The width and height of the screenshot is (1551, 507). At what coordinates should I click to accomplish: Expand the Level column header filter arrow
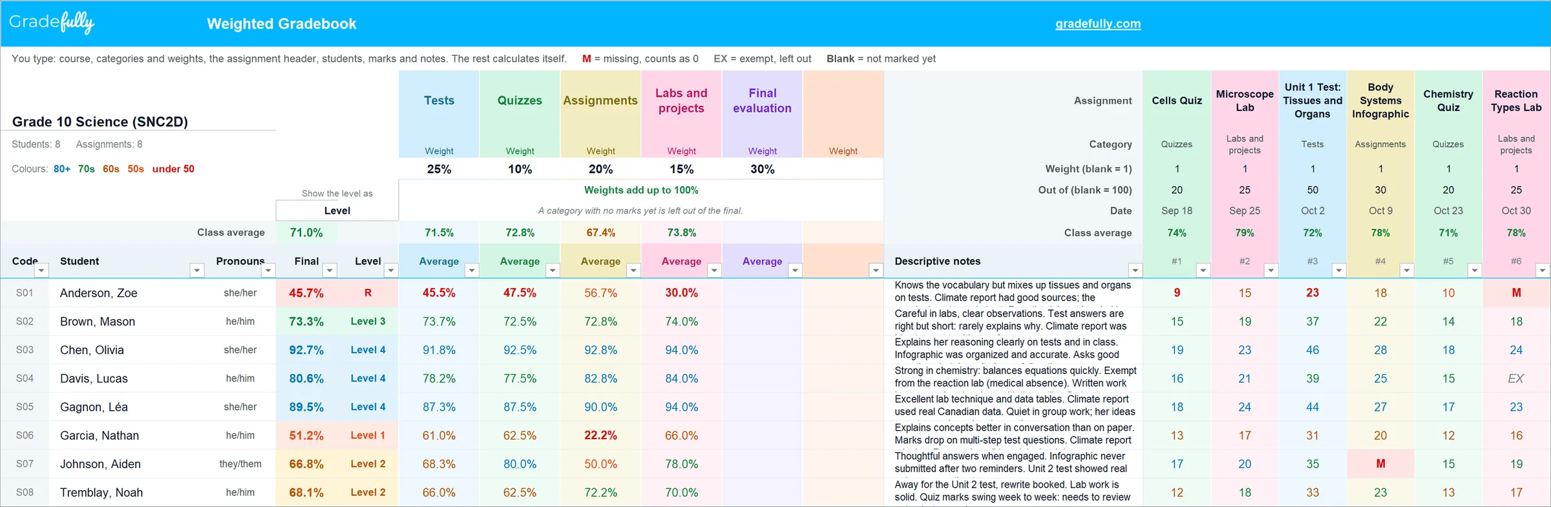[391, 270]
